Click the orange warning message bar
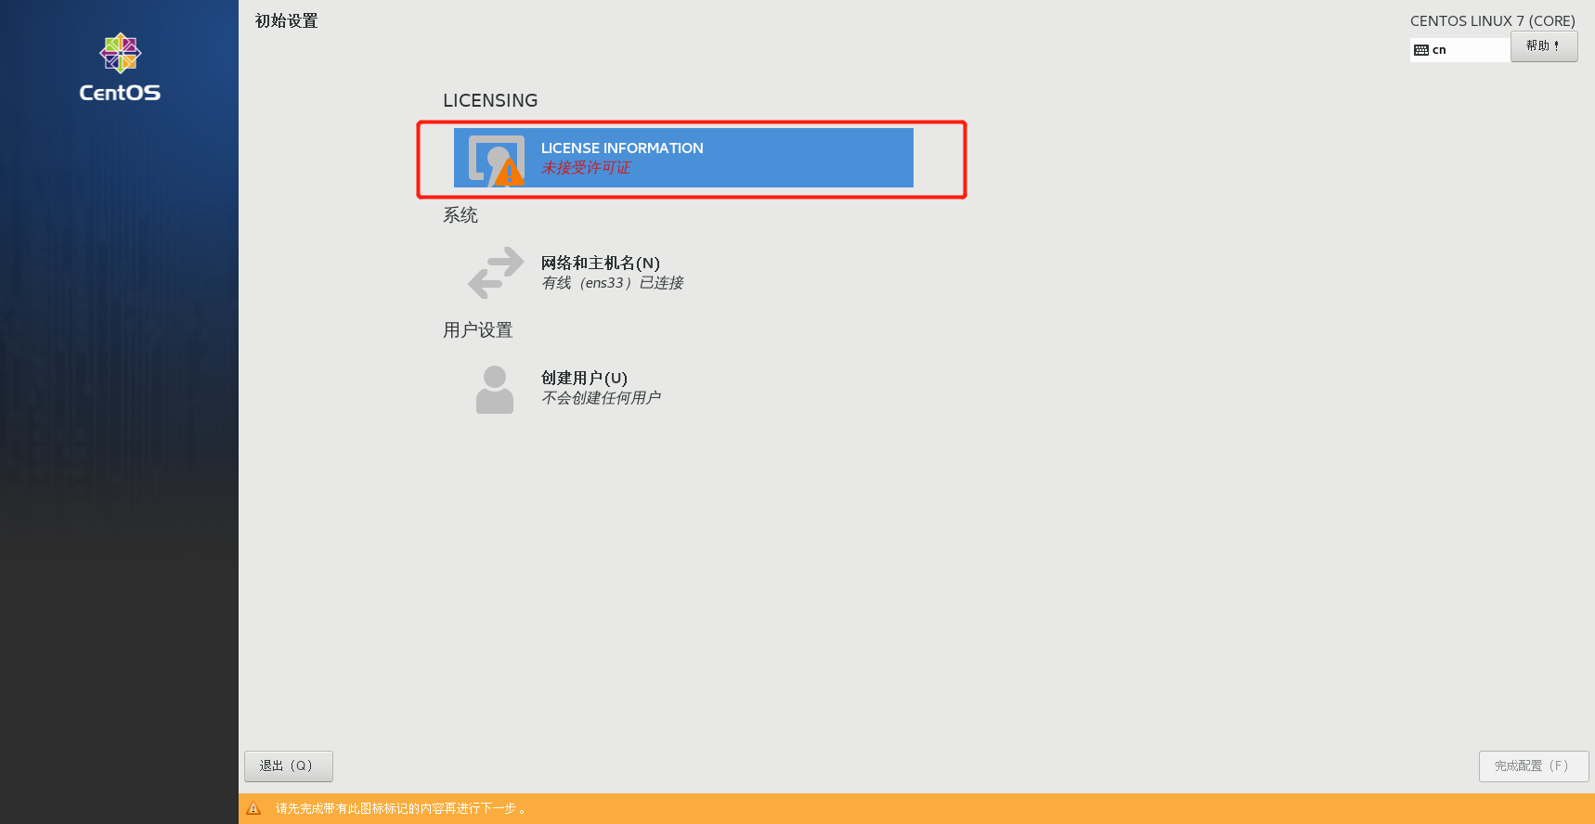The image size is (1595, 824). 916,808
